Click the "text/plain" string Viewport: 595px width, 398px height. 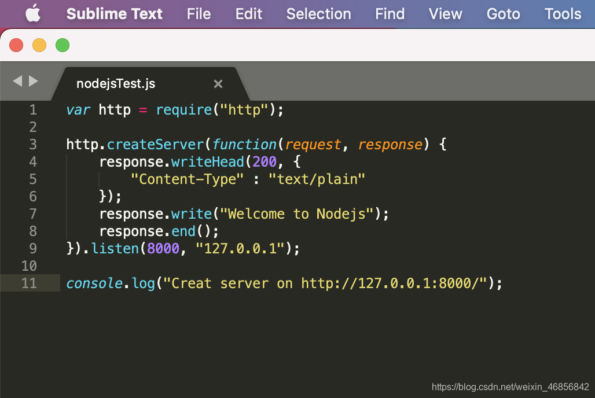[317, 179]
